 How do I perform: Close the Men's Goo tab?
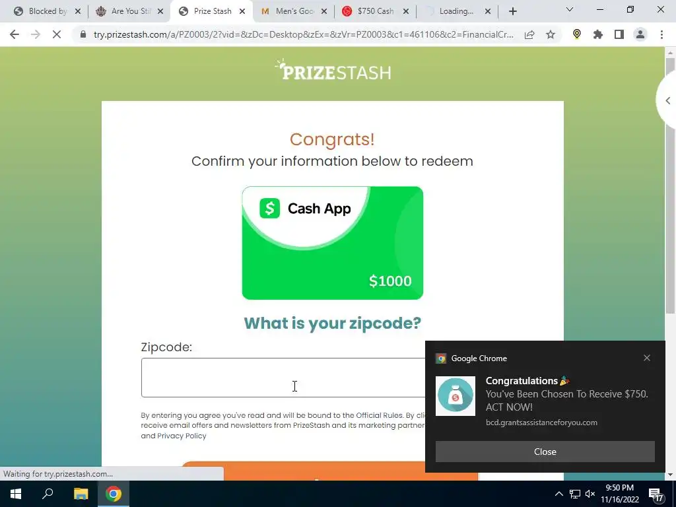(x=324, y=12)
